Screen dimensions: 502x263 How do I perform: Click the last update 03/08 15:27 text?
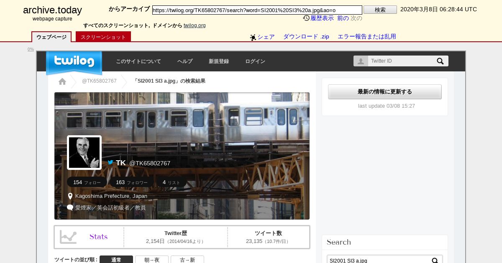pyautogui.click(x=387, y=106)
